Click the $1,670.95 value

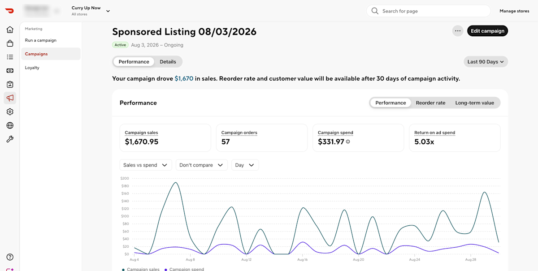(x=141, y=142)
